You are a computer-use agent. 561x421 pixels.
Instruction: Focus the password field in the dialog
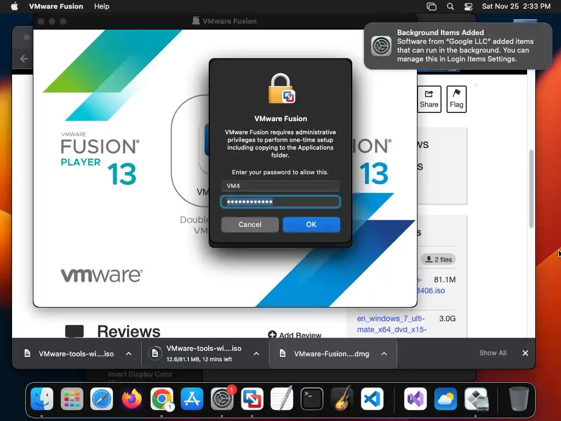point(280,202)
